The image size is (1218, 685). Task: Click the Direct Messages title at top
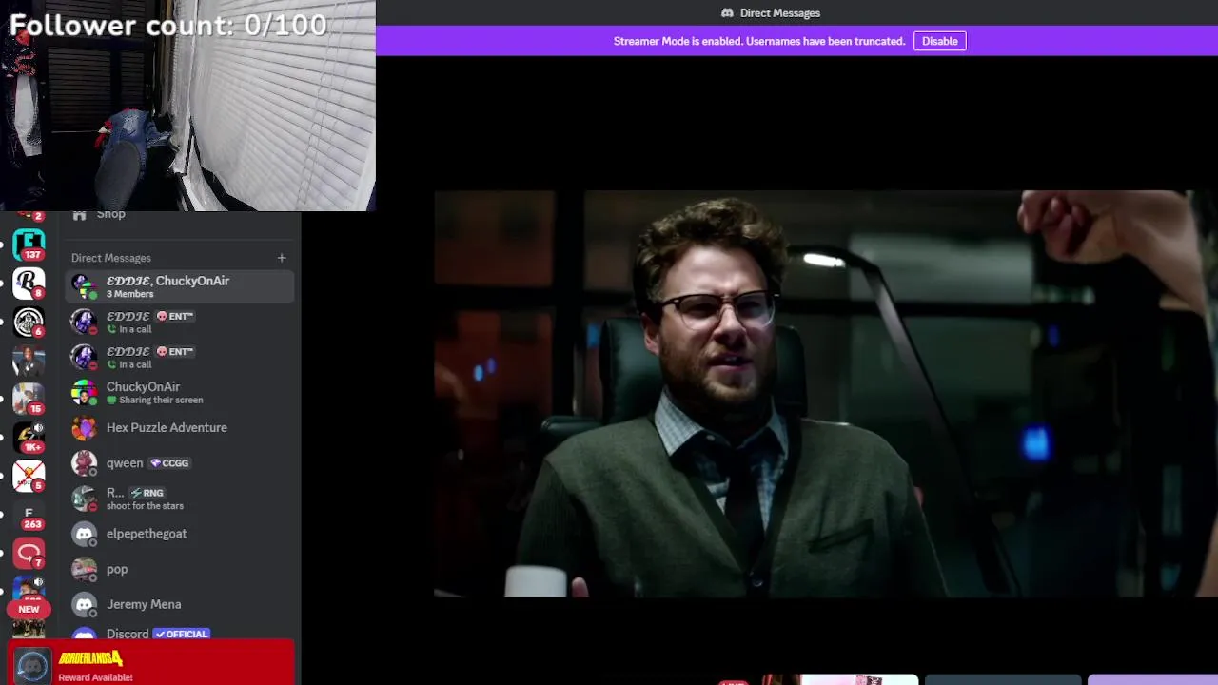tap(771, 12)
